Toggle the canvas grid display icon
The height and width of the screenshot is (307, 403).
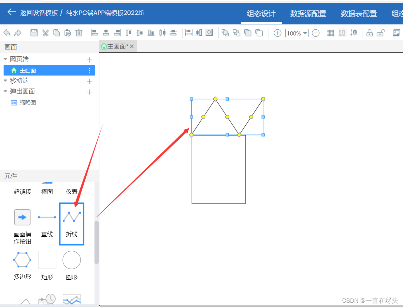coord(331,33)
